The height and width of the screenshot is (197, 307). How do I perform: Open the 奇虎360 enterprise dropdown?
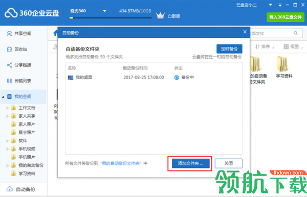[x=104, y=11]
